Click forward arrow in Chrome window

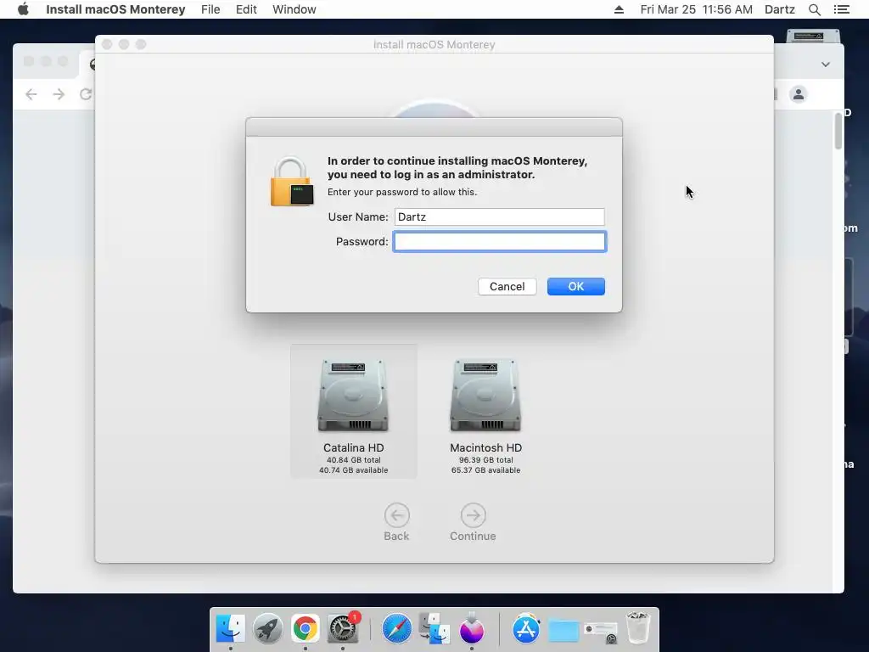[59, 94]
